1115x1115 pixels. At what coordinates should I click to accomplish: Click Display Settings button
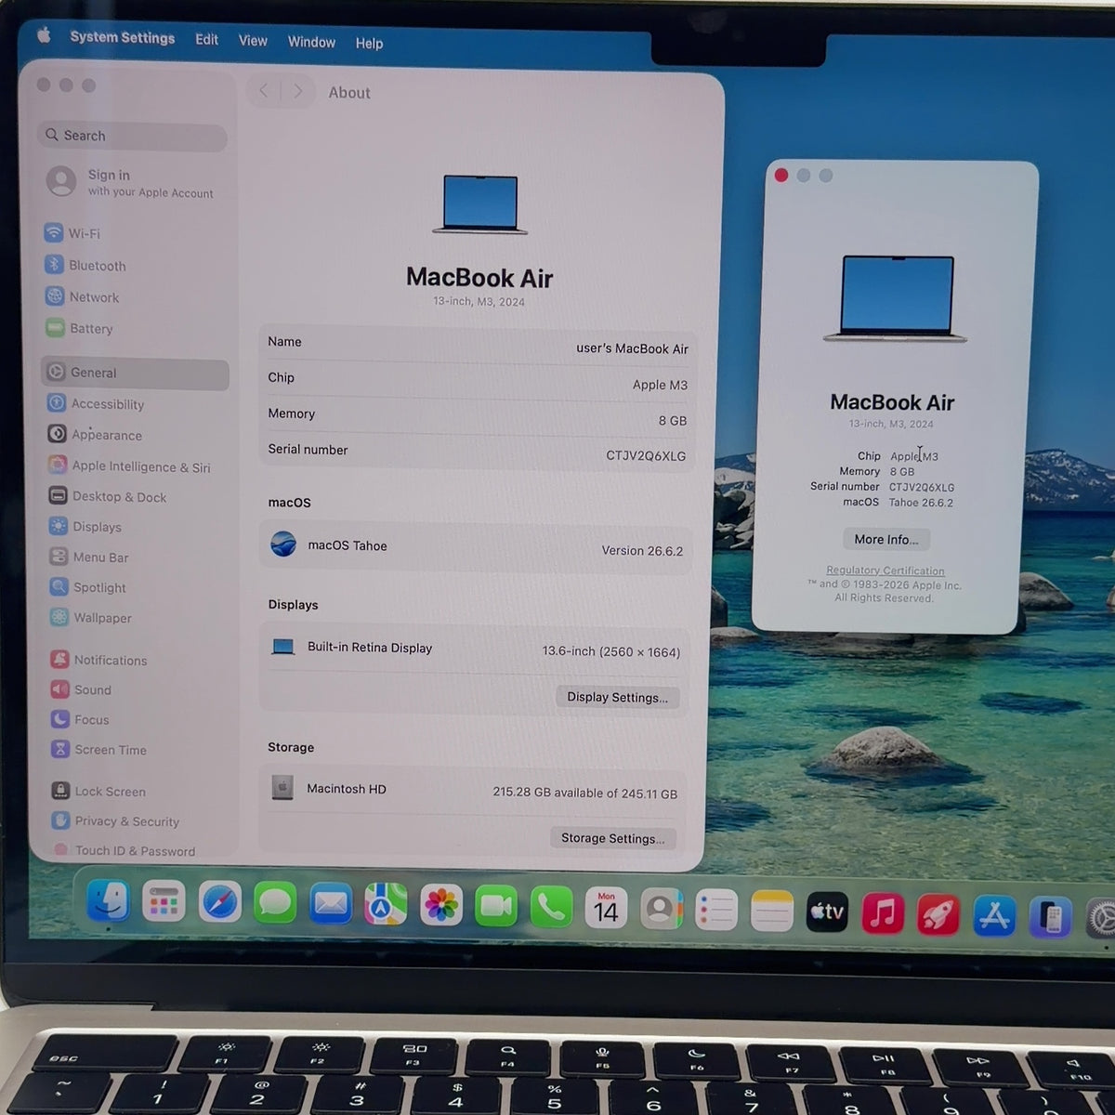click(617, 697)
